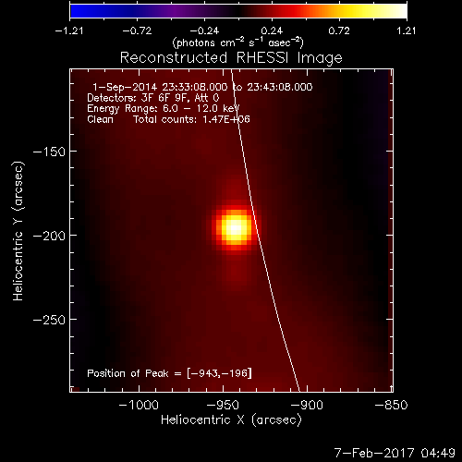Click the colorbar label 0.24

point(272,30)
